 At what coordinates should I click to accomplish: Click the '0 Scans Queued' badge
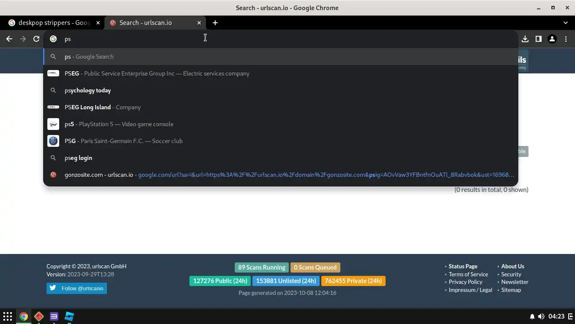coord(315,267)
